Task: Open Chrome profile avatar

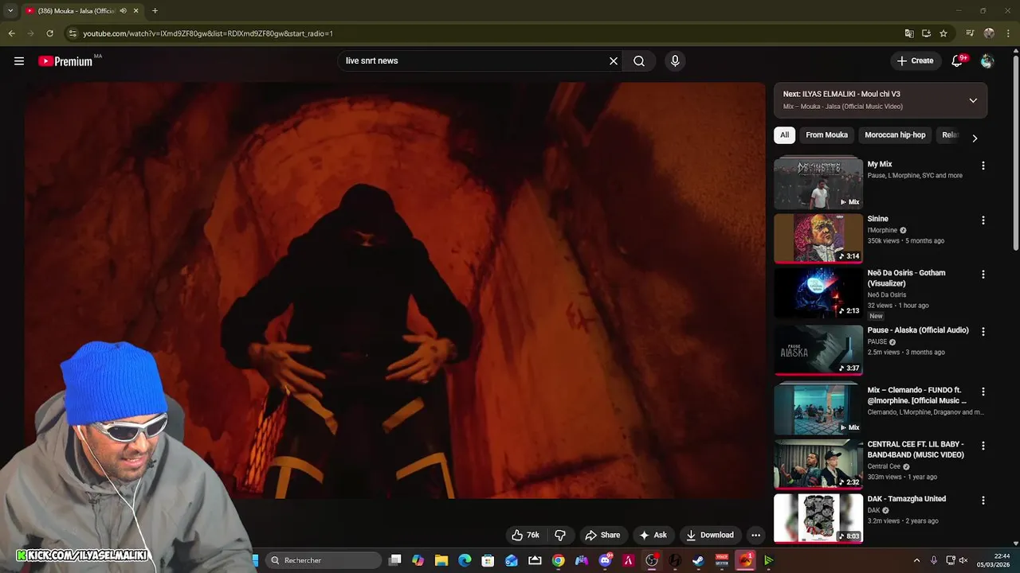Action: pos(989,33)
